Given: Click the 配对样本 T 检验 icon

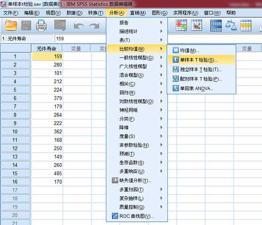Looking at the screenshot, I should [175, 79].
